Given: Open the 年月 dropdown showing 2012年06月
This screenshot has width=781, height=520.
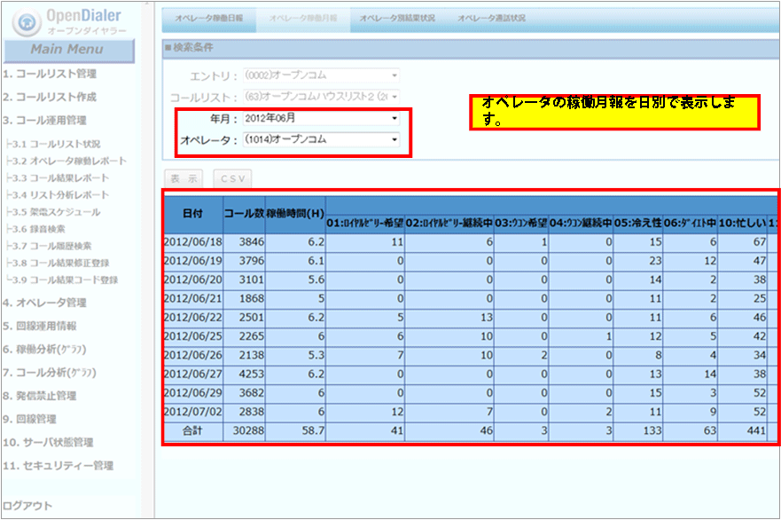Looking at the screenshot, I should coord(322,118).
